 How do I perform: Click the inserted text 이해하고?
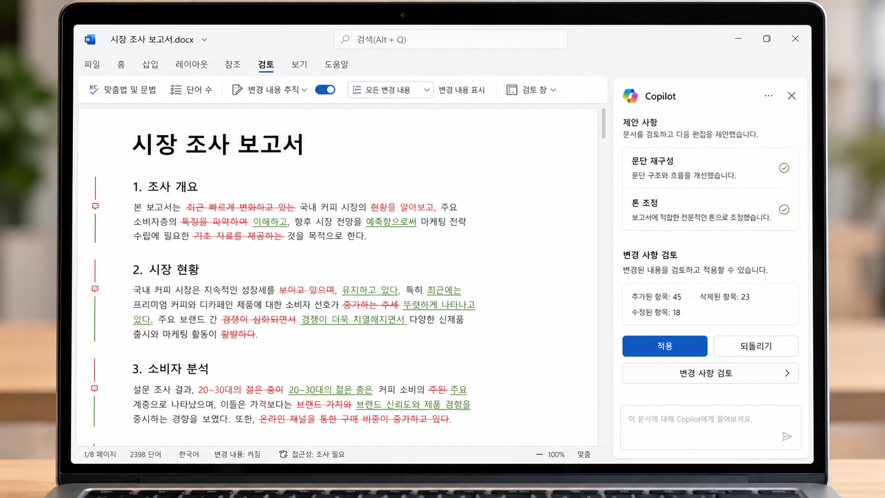point(270,221)
